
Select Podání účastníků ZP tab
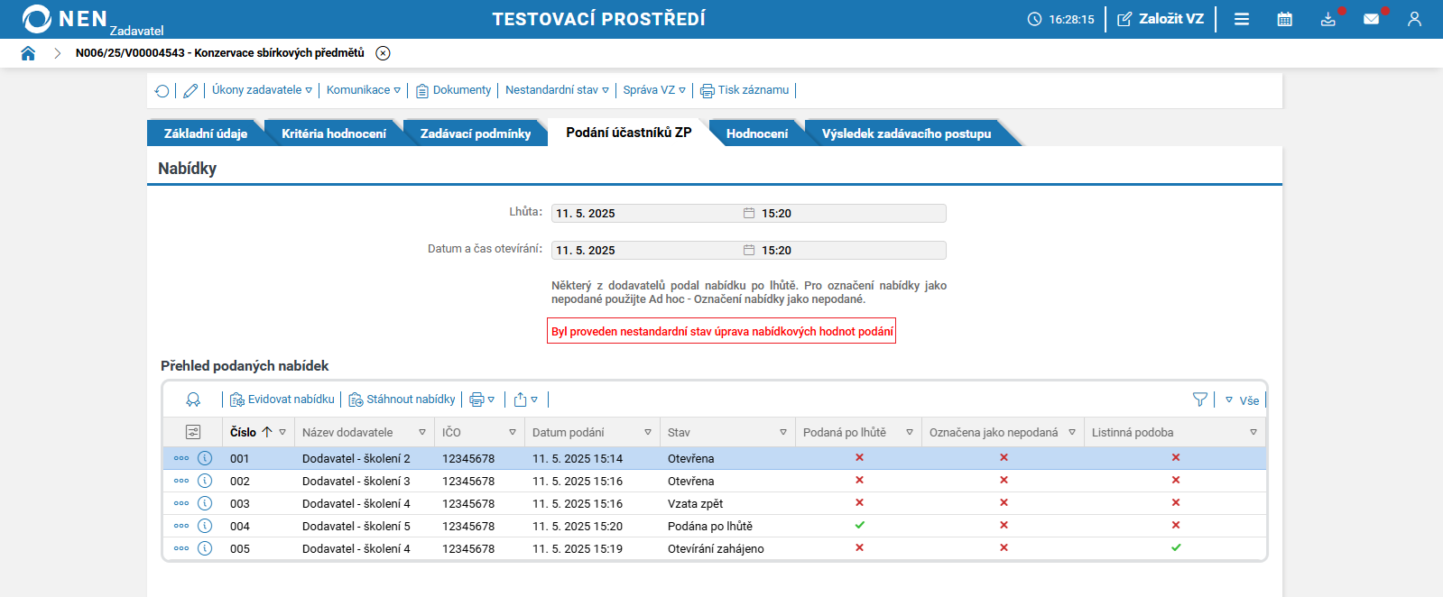tap(629, 133)
